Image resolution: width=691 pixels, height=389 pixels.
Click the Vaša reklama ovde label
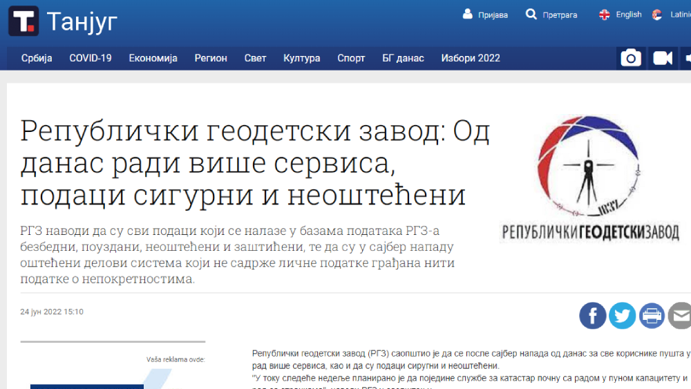[176, 359]
